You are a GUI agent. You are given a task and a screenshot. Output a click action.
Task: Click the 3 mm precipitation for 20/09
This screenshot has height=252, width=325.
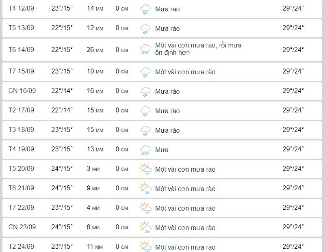point(93,168)
